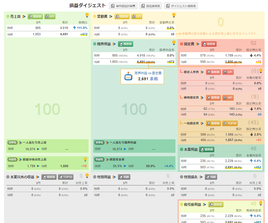The height and width of the screenshot is (223, 268).
Task: Click the lightbulb icon beside 損益分岐点売上高
Action: [85, 159]
